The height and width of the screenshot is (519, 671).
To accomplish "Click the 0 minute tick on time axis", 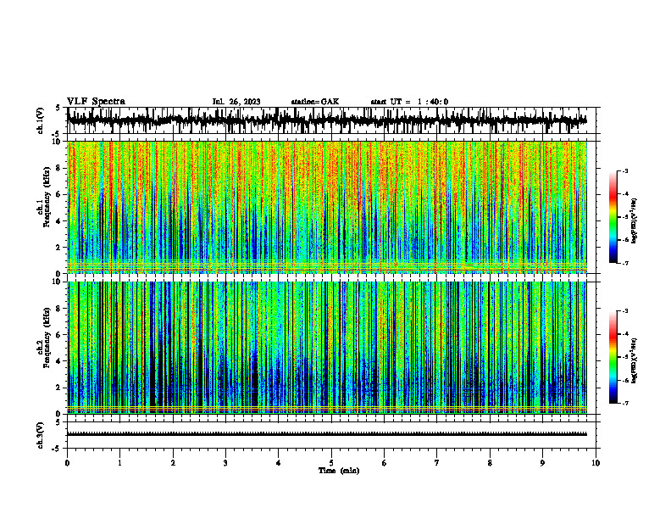I will (x=67, y=463).
